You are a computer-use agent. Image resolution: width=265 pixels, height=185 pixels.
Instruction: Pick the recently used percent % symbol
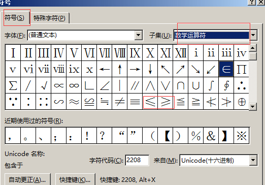pos(196,136)
